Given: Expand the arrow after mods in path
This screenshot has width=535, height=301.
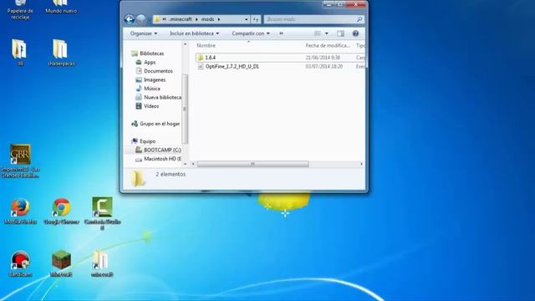Looking at the screenshot, I should pyautogui.click(x=219, y=19).
